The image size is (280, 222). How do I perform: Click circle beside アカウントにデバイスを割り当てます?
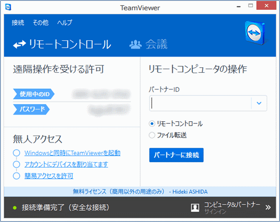(16, 164)
